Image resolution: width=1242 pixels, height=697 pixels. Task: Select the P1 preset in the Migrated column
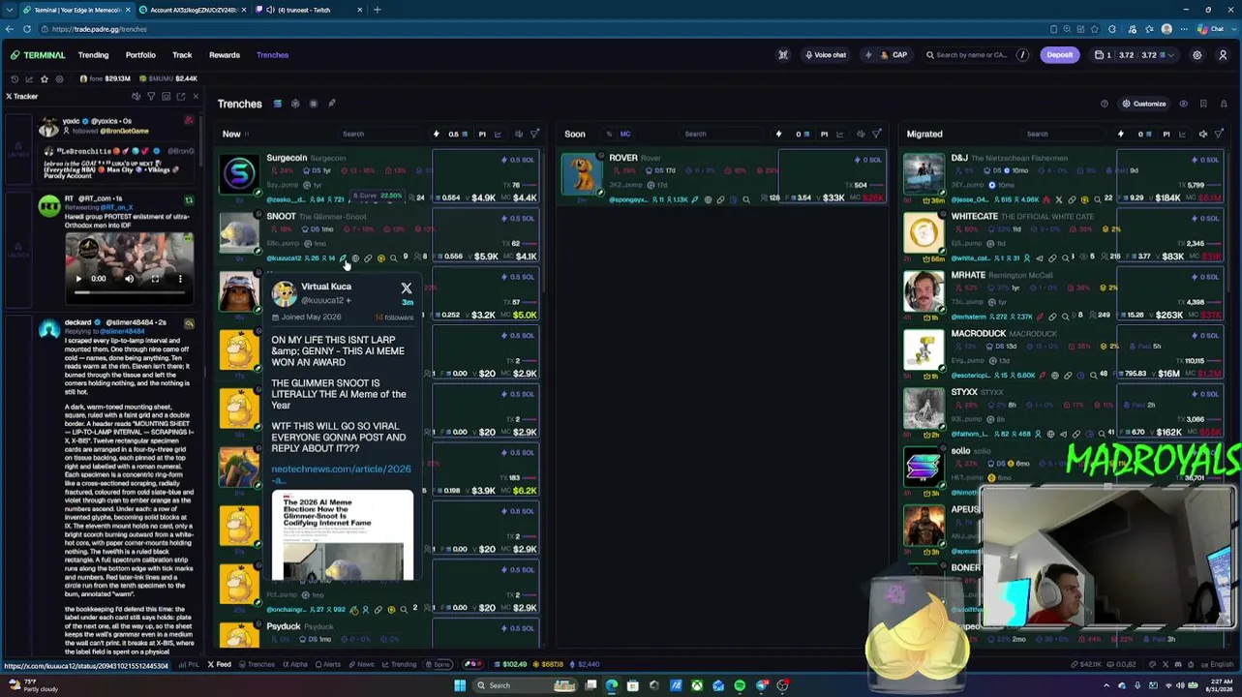(1166, 134)
